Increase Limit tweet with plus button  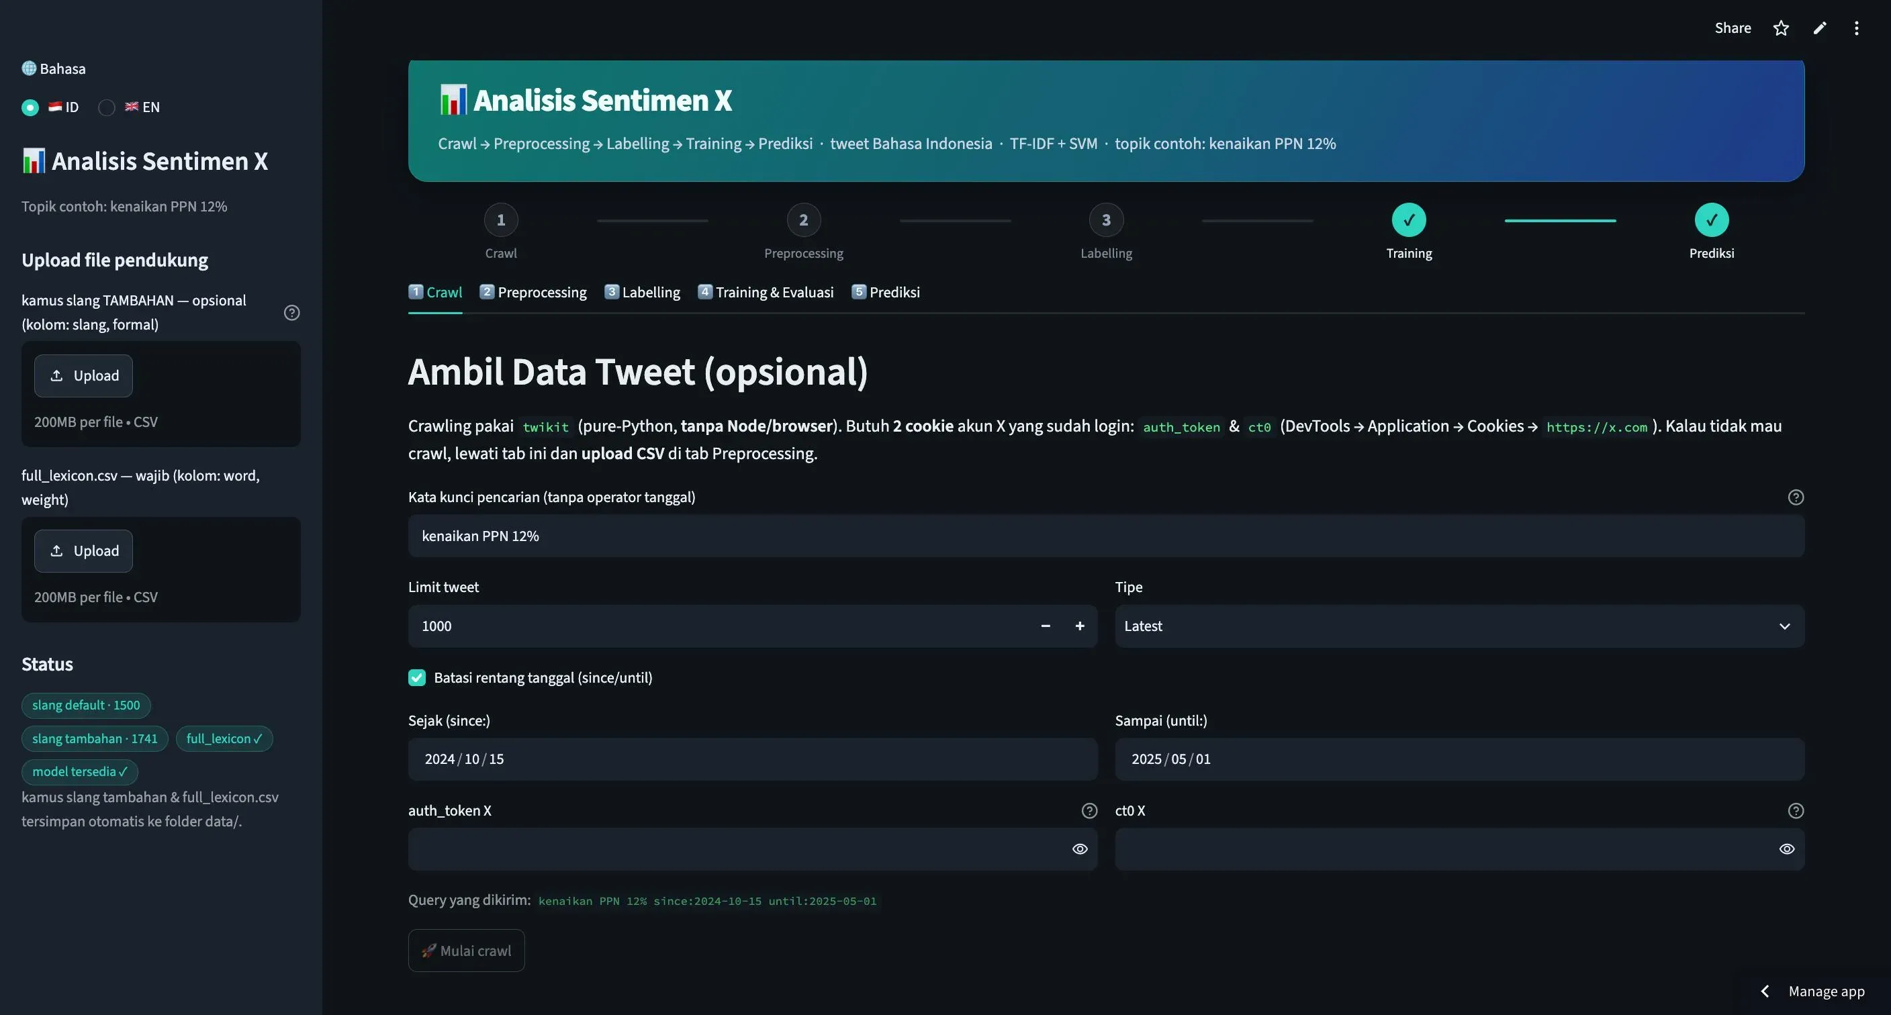pos(1080,626)
